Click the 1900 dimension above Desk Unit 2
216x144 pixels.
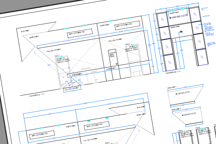[x=186, y=109]
